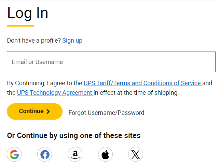219x166 pixels.
Task: Click the yellow underline below Log In
Action: (20, 26)
